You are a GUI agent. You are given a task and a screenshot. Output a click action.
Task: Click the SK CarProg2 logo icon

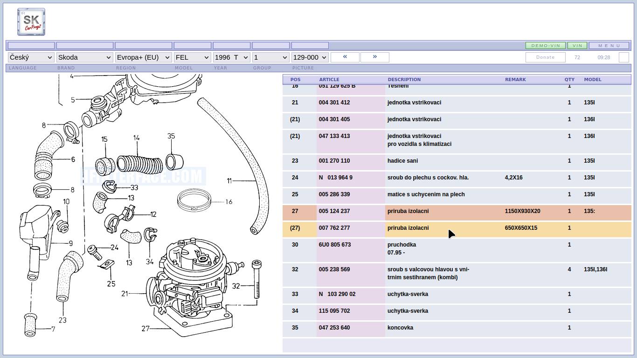tap(31, 22)
